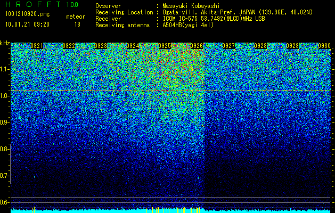
Task: Select the file name 1001210920.png
Action: (28, 14)
